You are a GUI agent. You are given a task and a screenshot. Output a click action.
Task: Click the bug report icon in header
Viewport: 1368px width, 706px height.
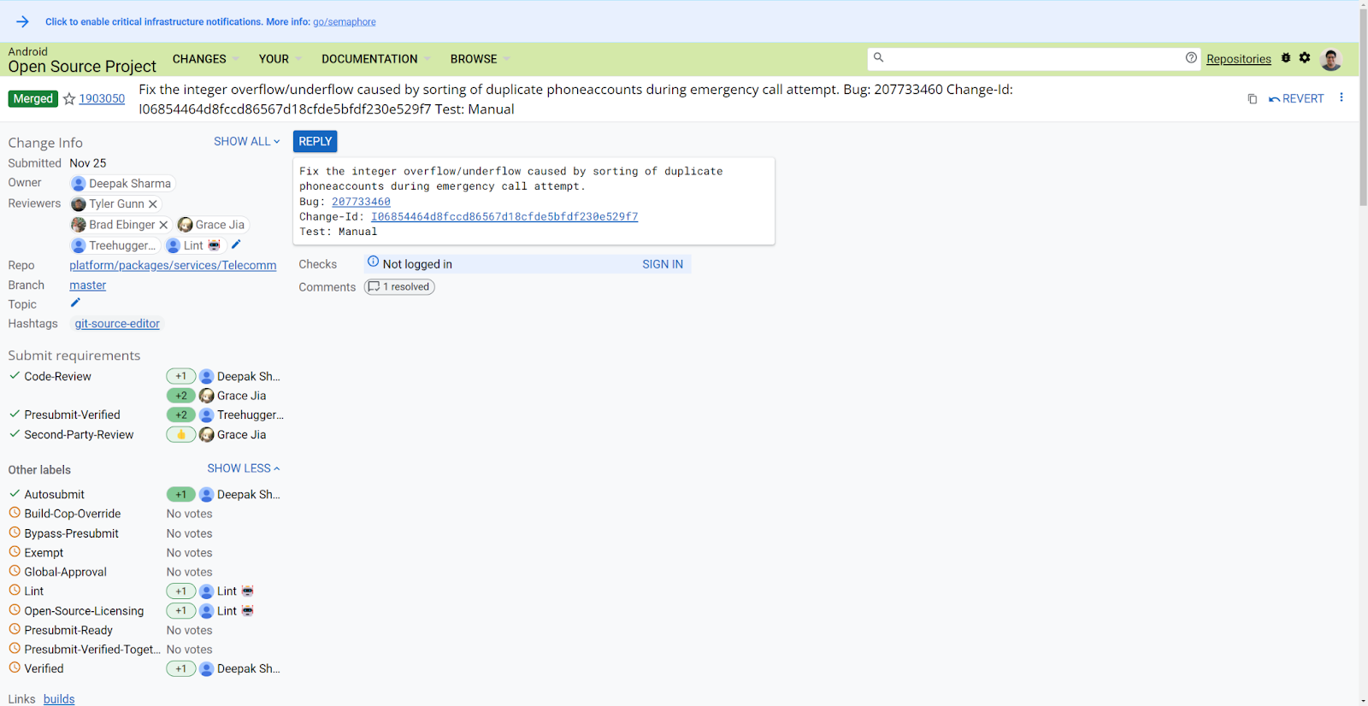point(1286,58)
